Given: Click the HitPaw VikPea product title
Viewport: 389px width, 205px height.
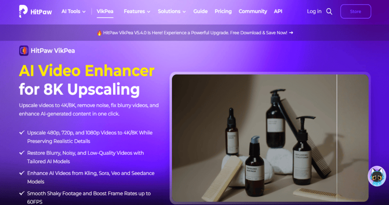Looking at the screenshot, I should [53, 51].
